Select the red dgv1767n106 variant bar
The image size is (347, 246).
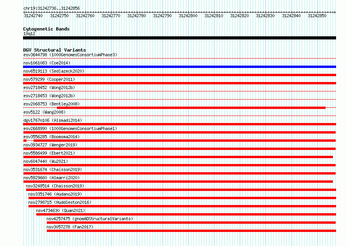tap(179, 124)
